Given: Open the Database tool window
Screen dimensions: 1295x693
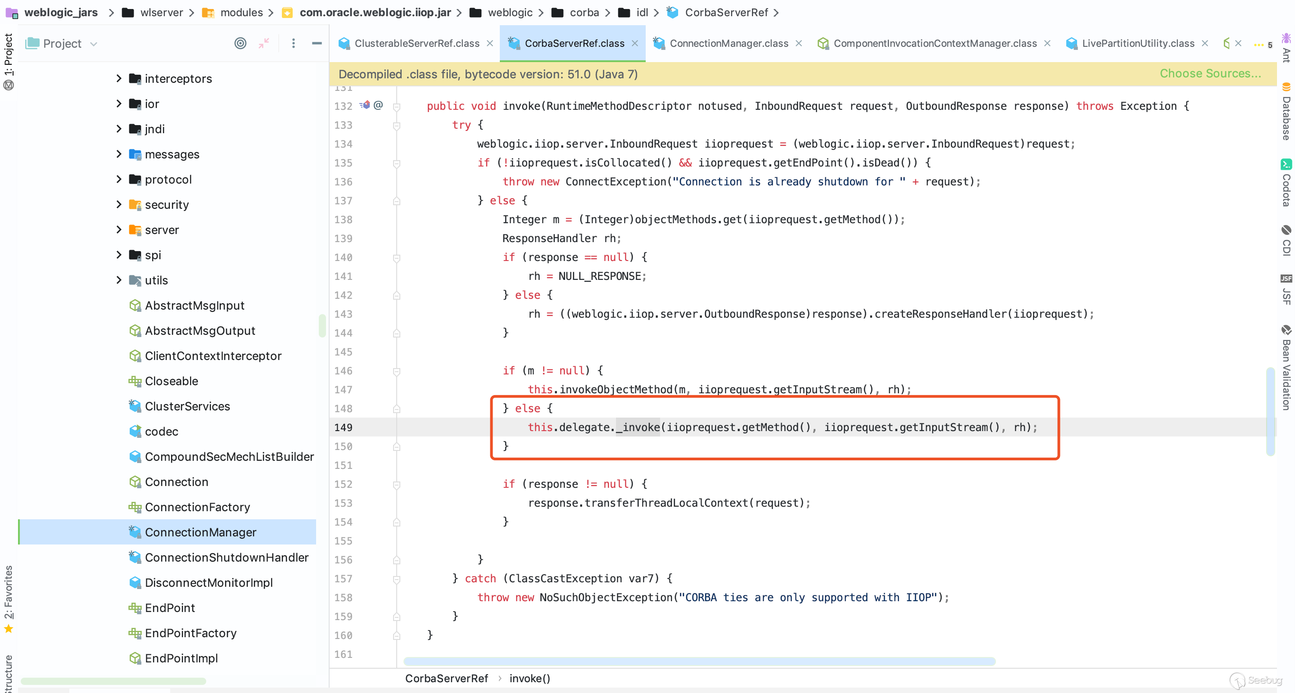Looking at the screenshot, I should pos(1286,112).
